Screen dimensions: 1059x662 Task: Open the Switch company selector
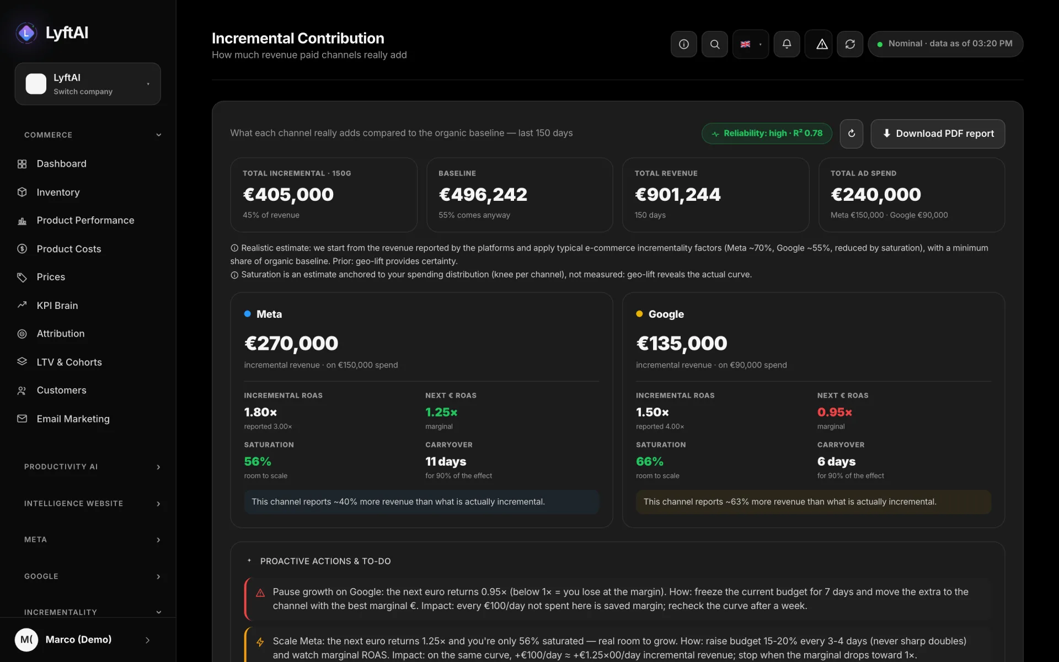pyautogui.click(x=88, y=84)
